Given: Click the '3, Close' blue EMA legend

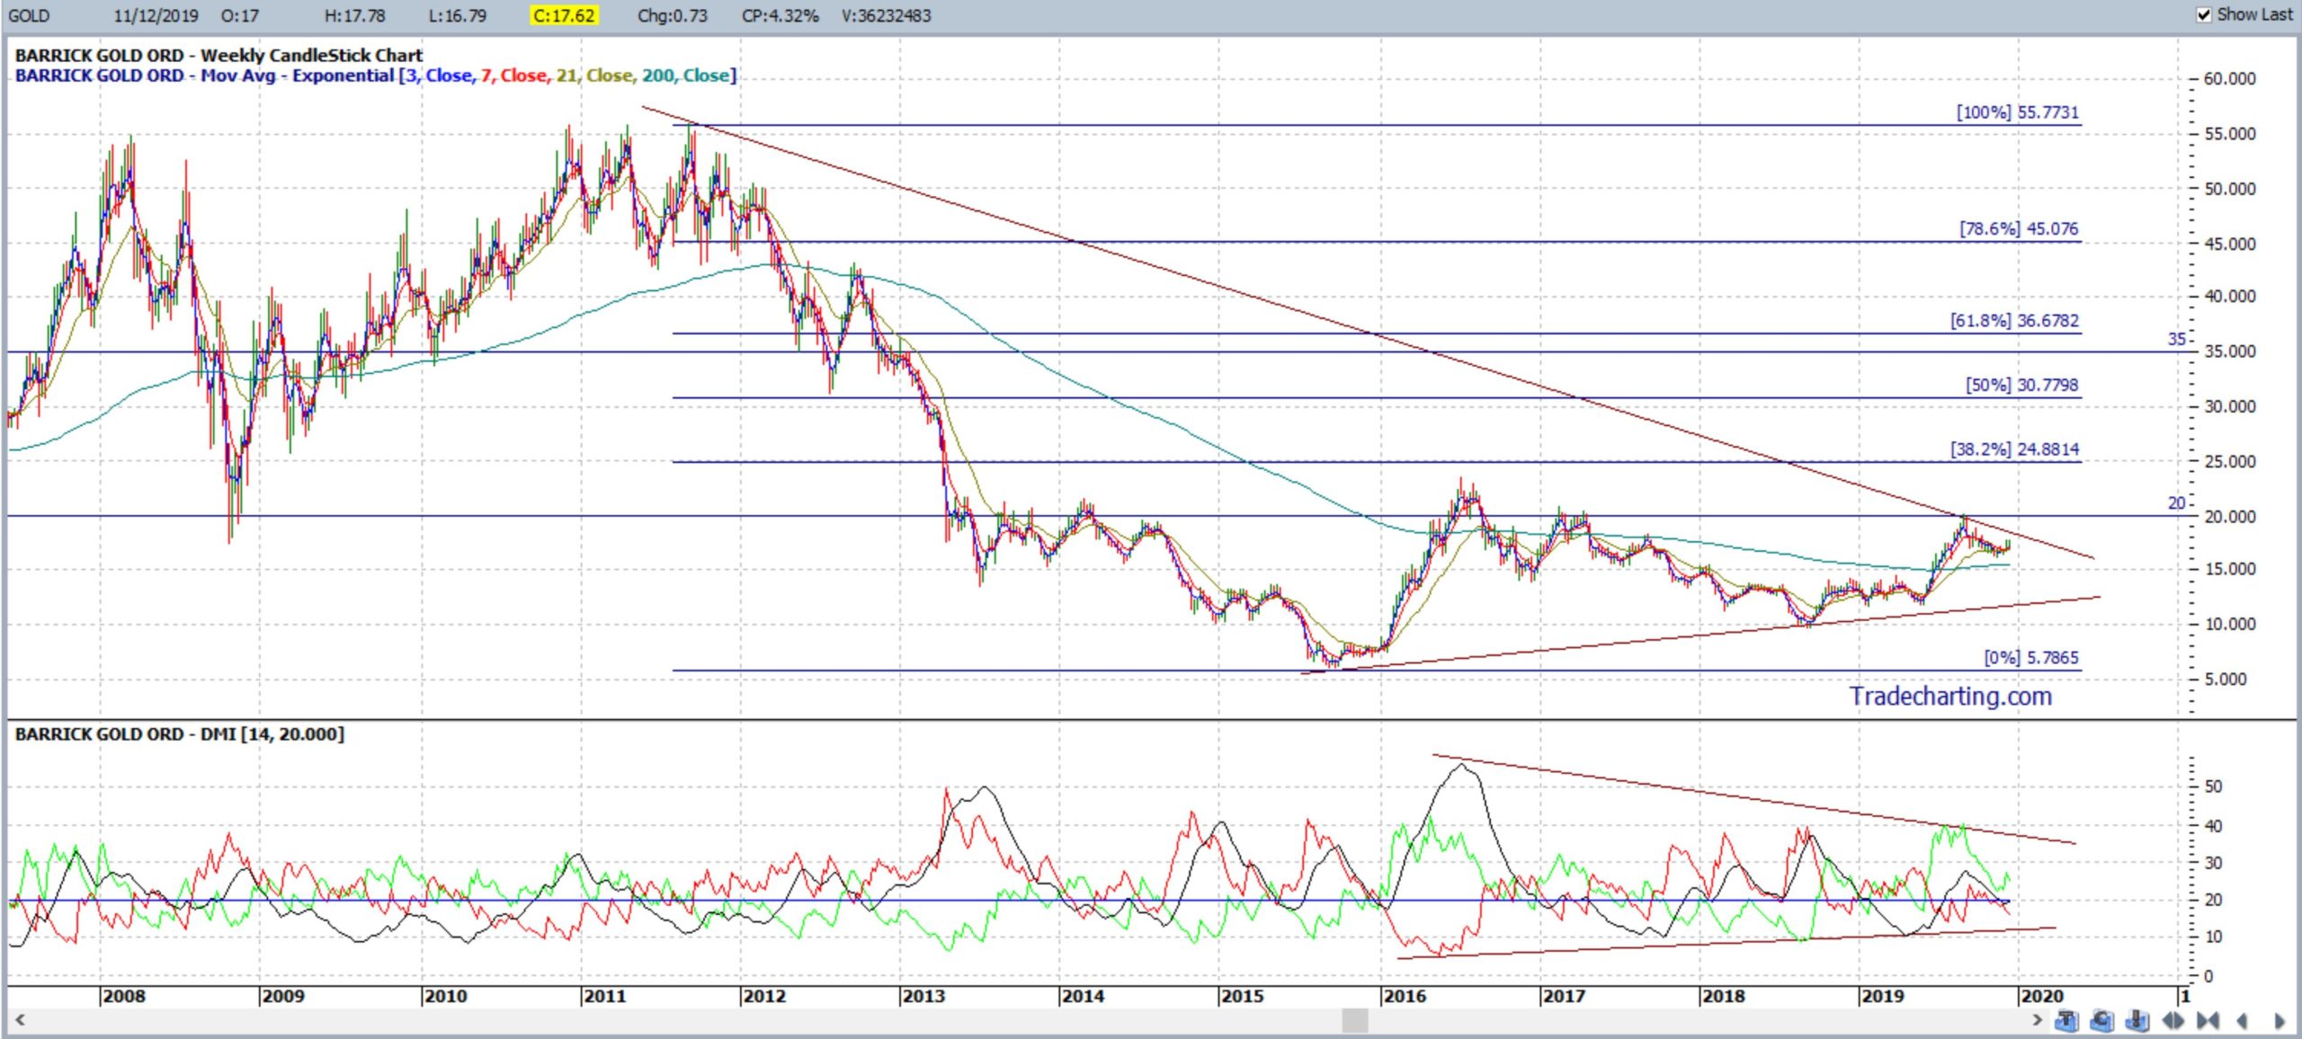Looking at the screenshot, I should pyautogui.click(x=439, y=75).
